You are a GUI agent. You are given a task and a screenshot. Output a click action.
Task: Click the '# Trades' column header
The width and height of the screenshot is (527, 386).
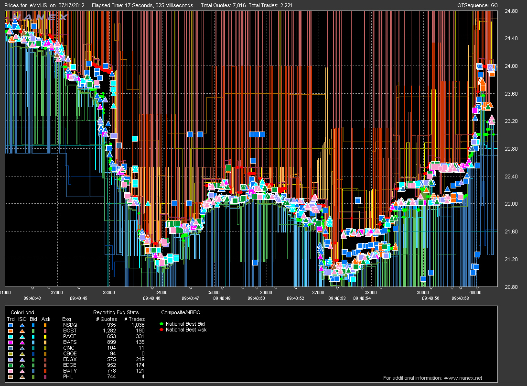tap(134, 319)
